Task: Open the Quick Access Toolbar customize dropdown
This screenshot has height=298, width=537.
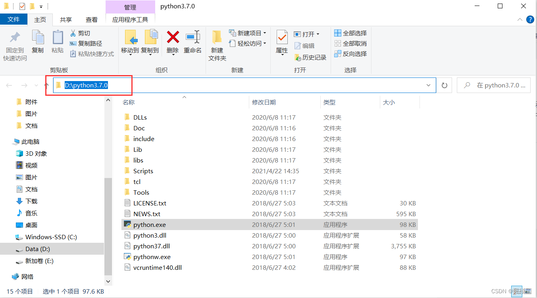Action: (41, 6)
